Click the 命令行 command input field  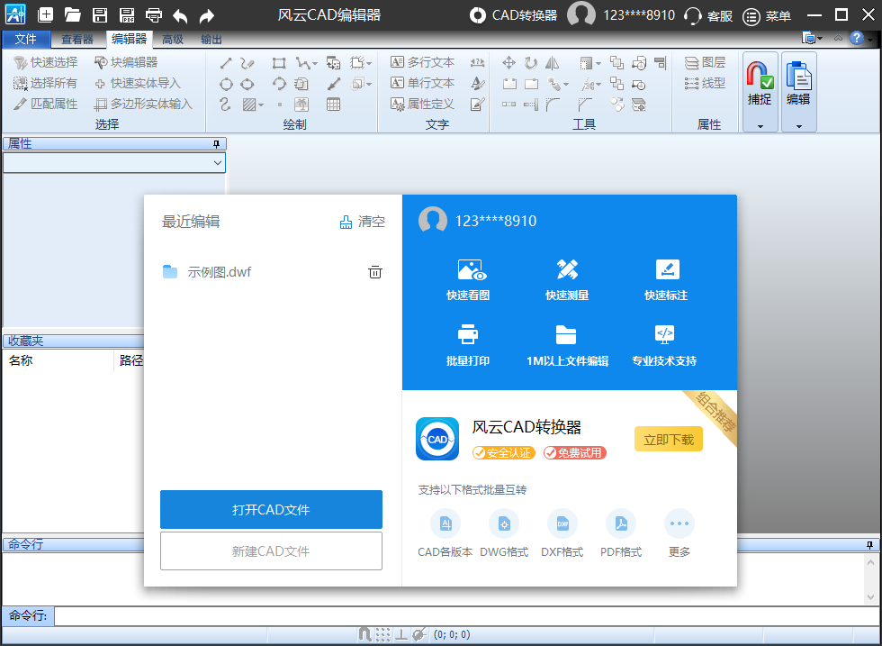[x=467, y=616]
